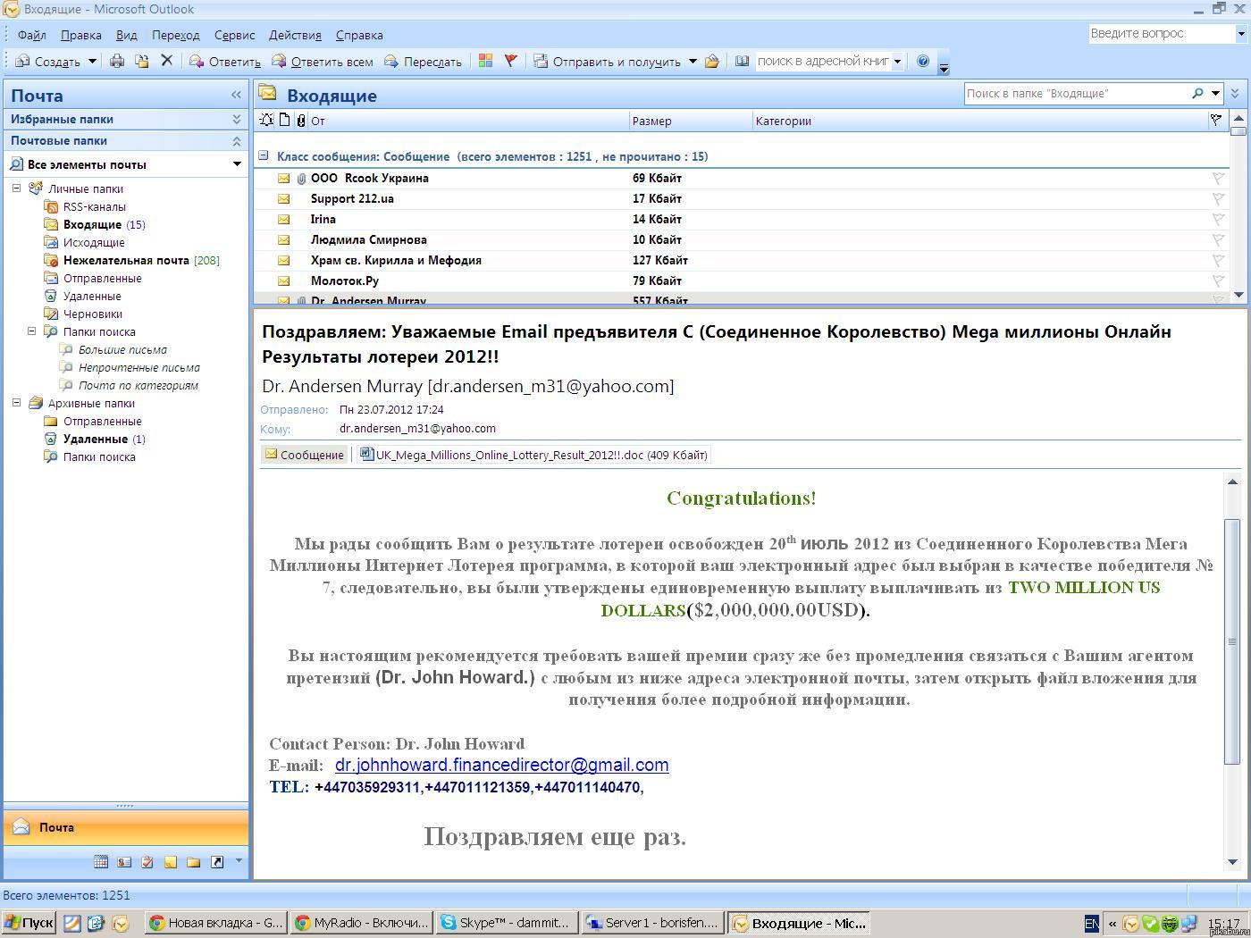This screenshot has height=938, width=1251.
Task: Open the Действия menu
Action: [x=294, y=35]
